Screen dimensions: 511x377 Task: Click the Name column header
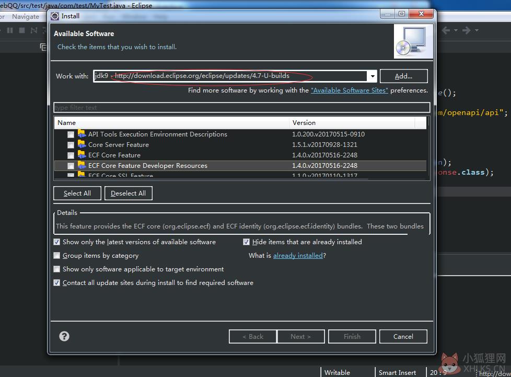click(172, 123)
